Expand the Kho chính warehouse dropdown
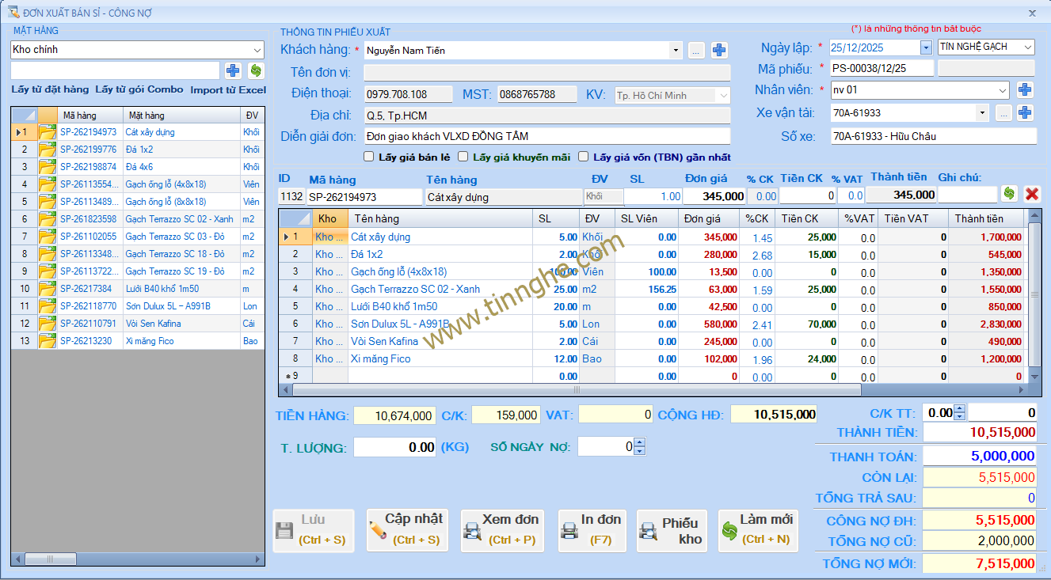 (x=257, y=50)
